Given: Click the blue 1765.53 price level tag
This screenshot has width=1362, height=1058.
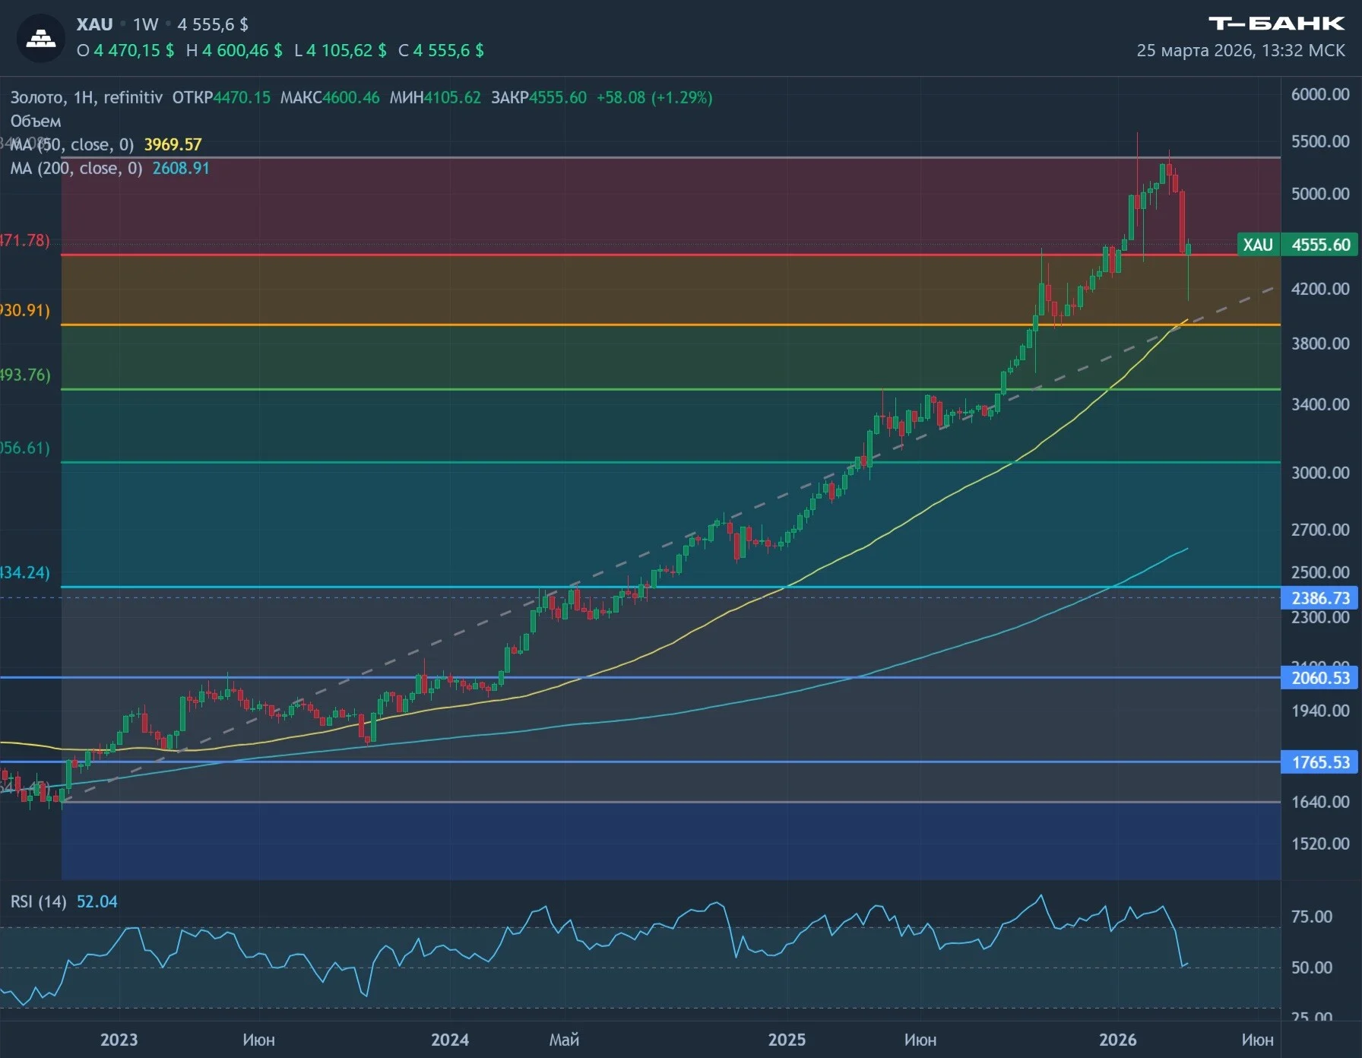Looking at the screenshot, I should click(x=1320, y=762).
